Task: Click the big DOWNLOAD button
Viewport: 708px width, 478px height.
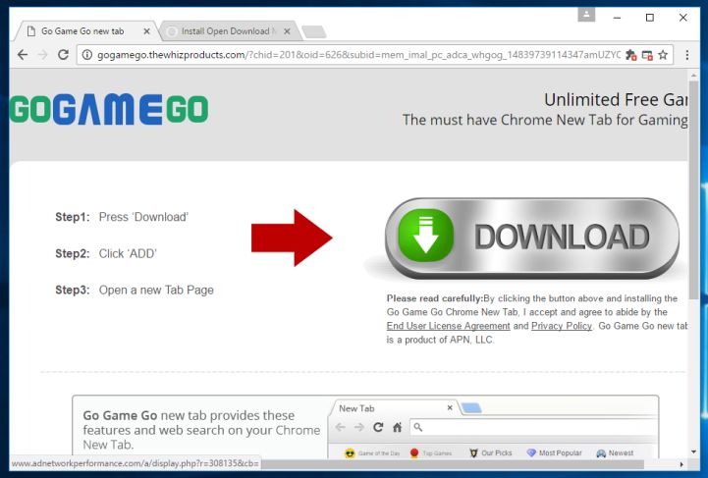Action: coord(532,238)
